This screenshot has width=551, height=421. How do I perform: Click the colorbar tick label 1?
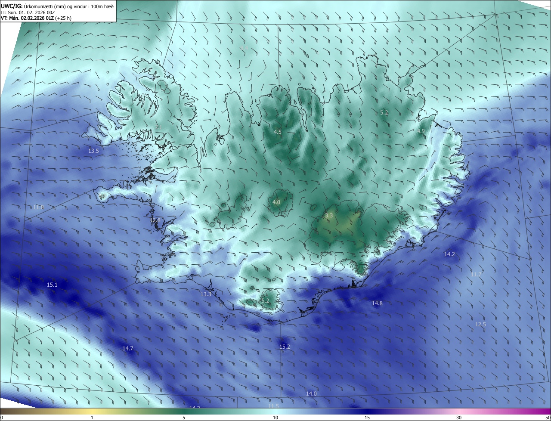coord(92,418)
